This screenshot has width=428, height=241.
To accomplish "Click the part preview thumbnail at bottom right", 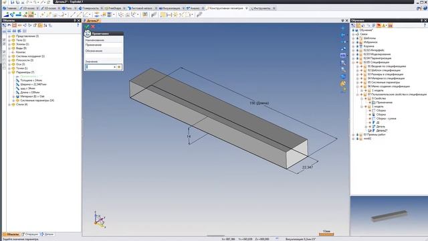I will [389, 216].
